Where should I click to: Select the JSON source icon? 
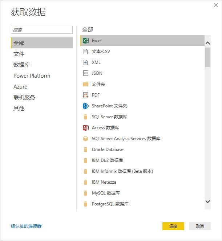click(x=85, y=73)
